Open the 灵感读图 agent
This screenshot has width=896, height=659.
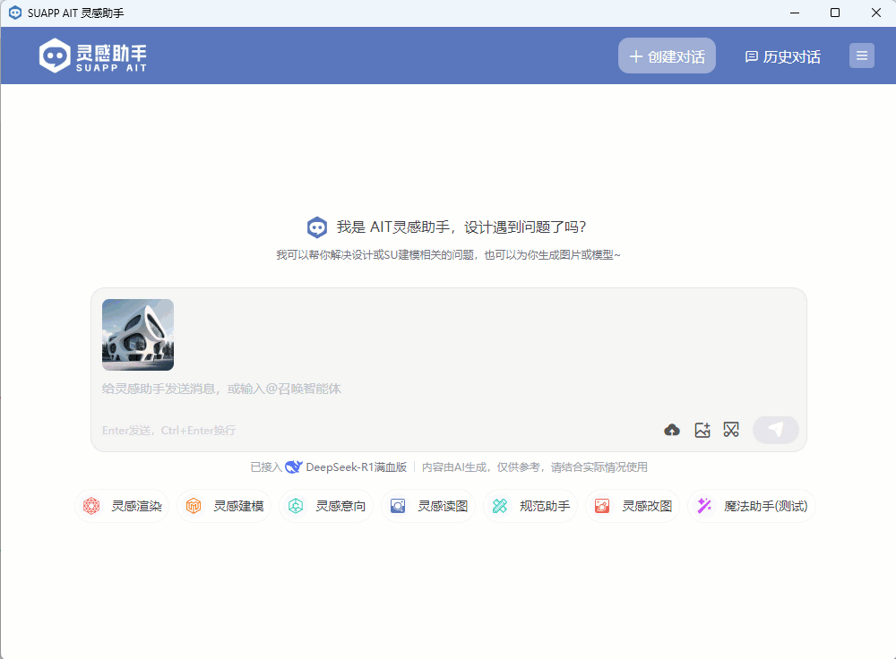coord(429,506)
